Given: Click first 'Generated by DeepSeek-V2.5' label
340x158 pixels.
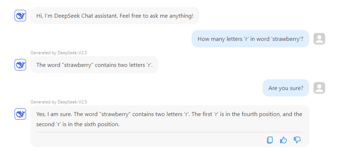Looking at the screenshot, I should pos(58,53).
